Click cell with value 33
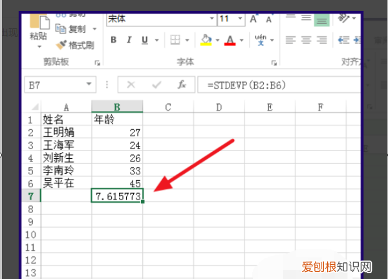The image size is (388, 279). 117,170
